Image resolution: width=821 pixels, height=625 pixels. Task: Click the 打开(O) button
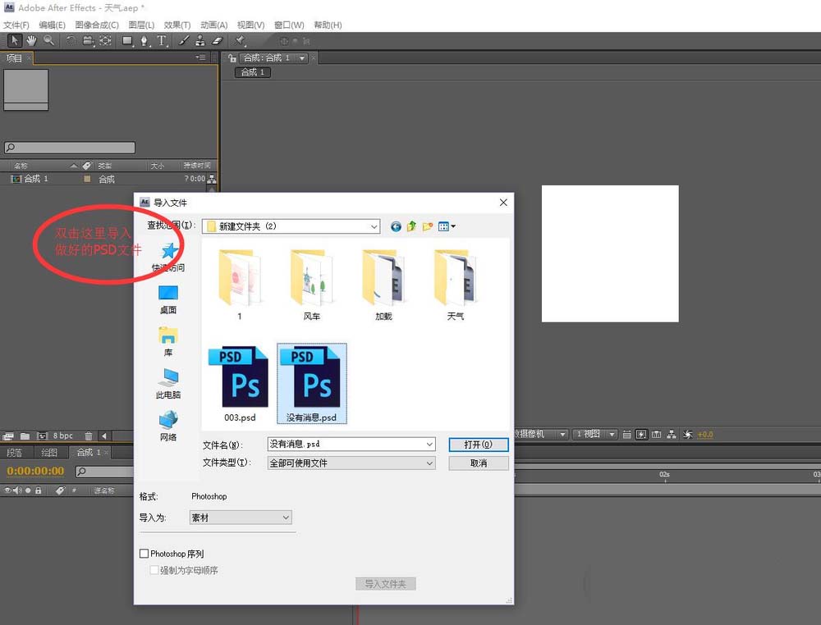pyautogui.click(x=478, y=445)
